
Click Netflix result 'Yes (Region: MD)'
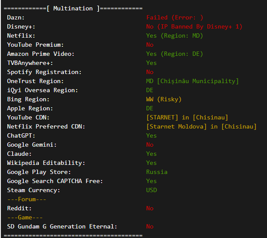click(174, 35)
